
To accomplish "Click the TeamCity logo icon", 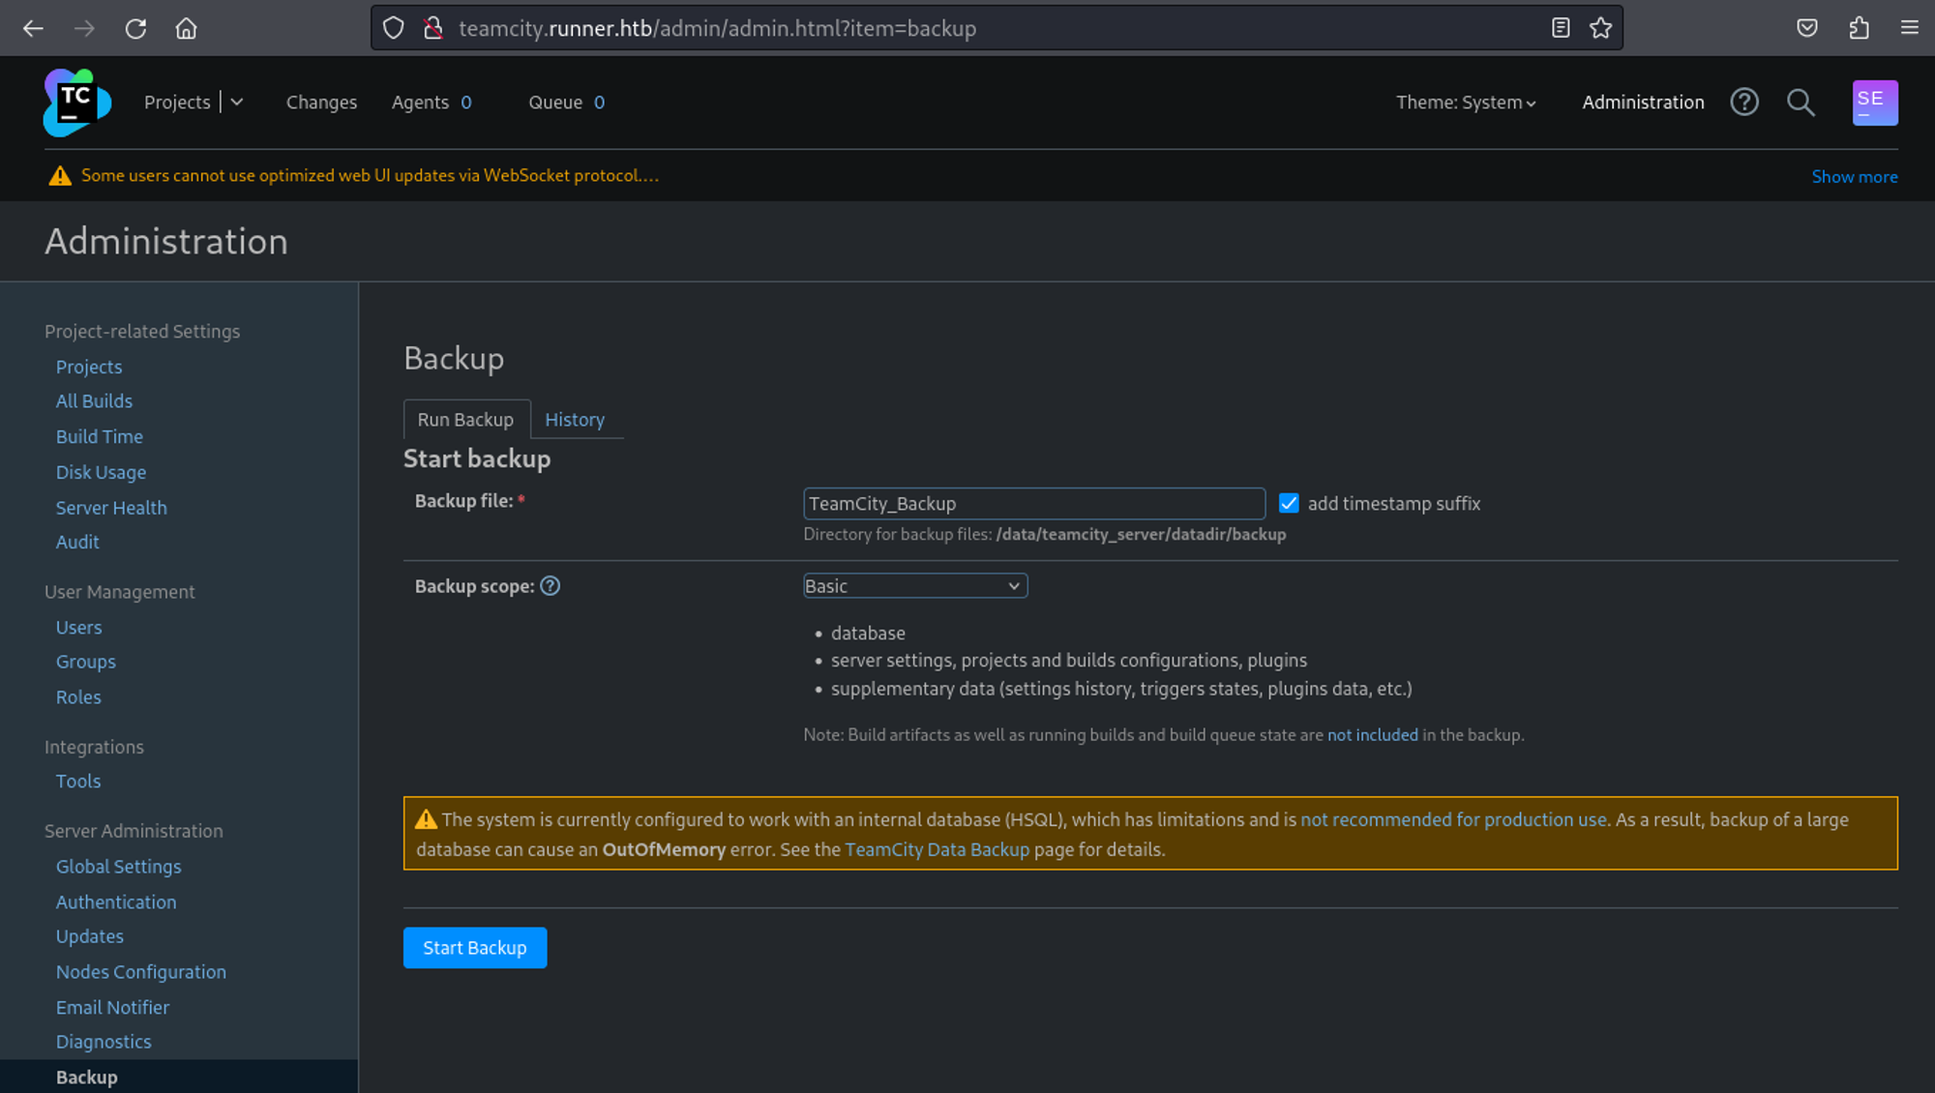I will click(x=76, y=103).
